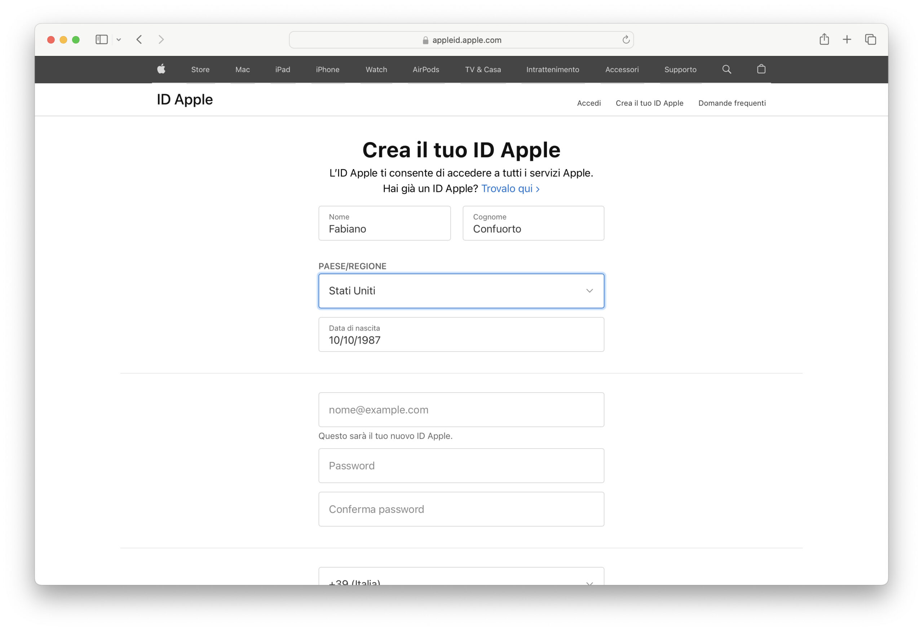Viewport: 923px width, 631px height.
Task: Open the Accessori menu item
Action: coord(622,70)
